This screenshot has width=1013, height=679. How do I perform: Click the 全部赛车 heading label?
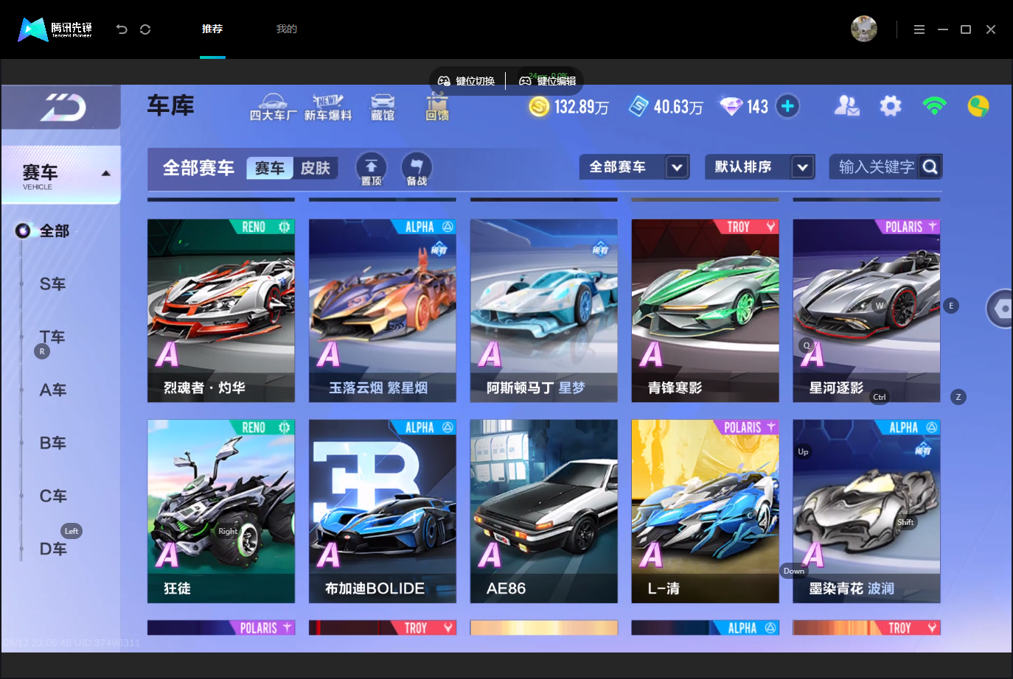[198, 169]
